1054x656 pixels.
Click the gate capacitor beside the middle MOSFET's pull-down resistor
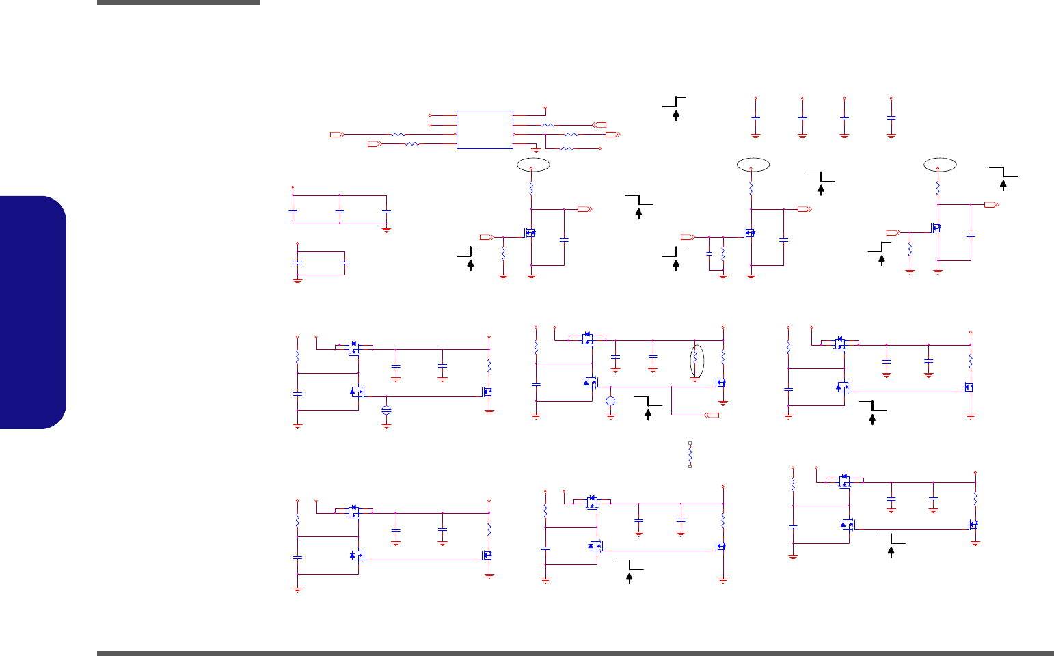point(709,254)
